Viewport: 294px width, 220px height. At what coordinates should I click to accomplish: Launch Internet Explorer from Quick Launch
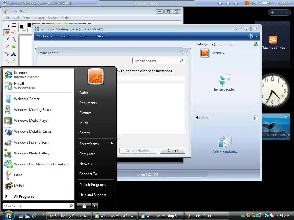(x=34, y=216)
